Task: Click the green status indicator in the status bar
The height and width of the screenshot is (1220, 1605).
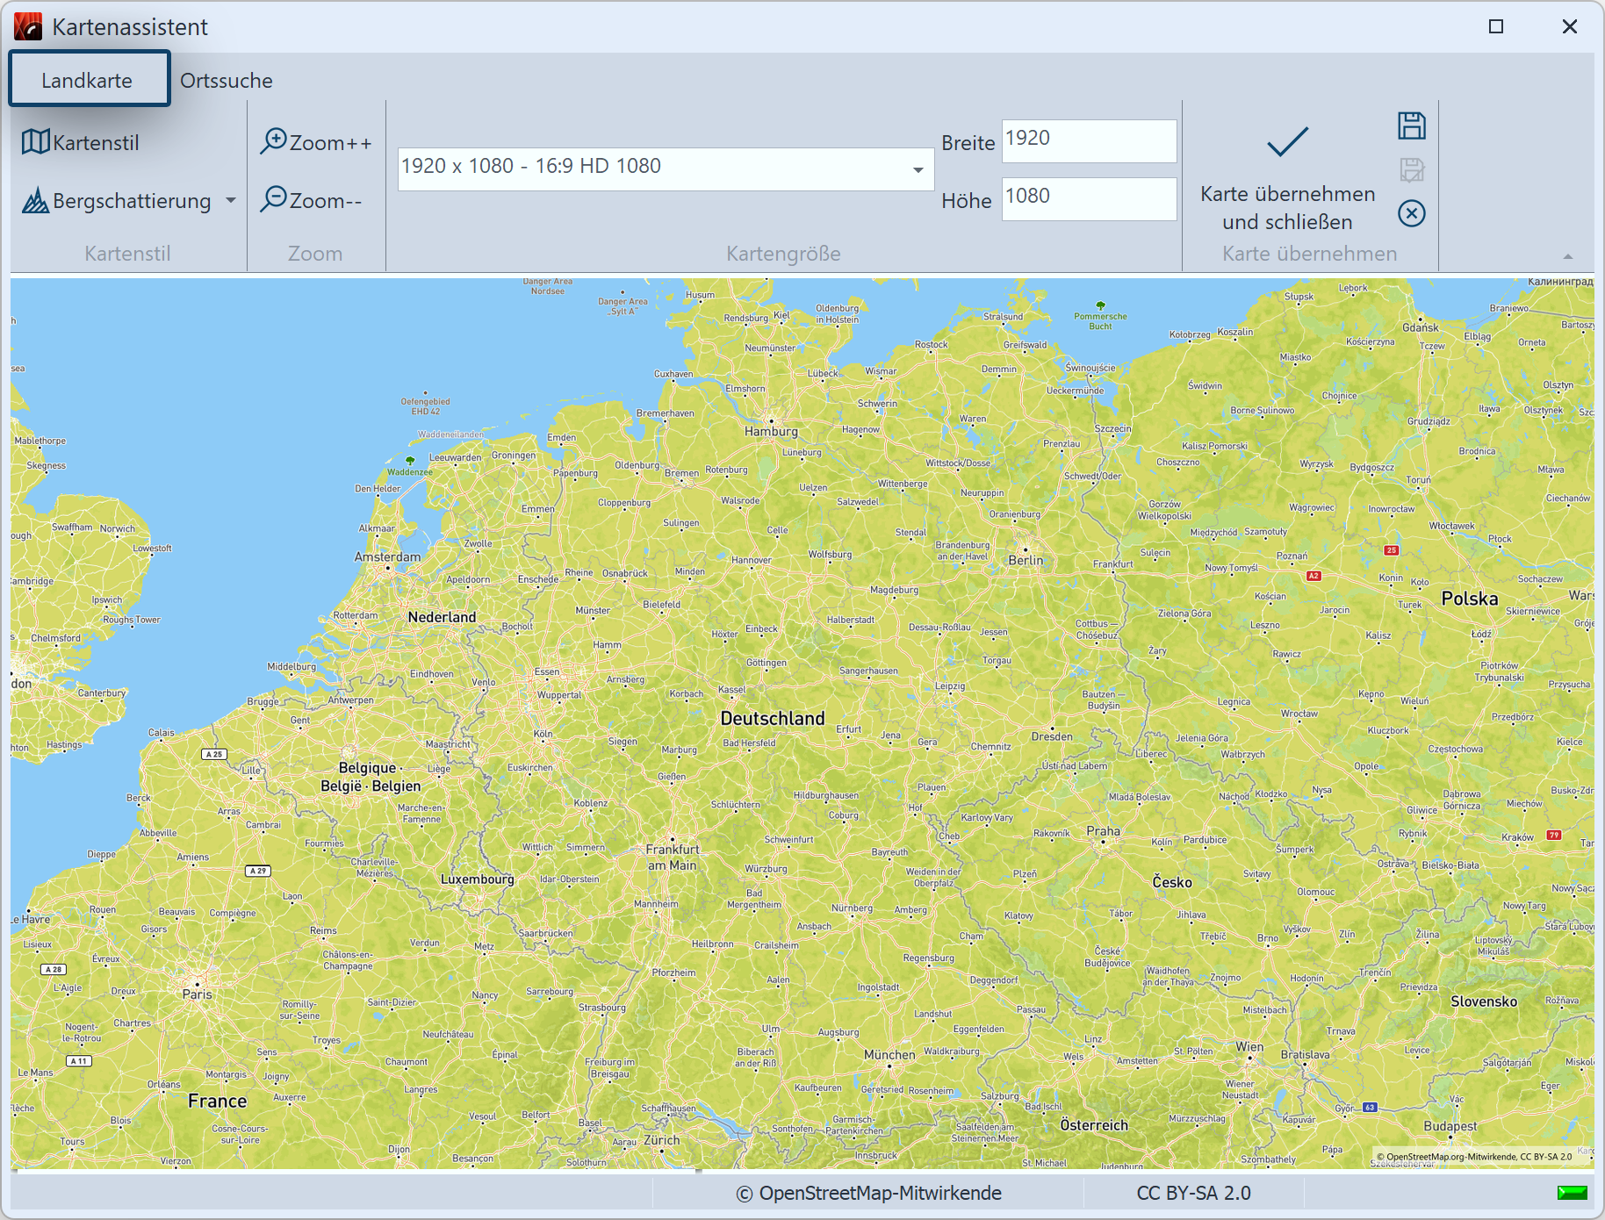Action: 1572,1192
